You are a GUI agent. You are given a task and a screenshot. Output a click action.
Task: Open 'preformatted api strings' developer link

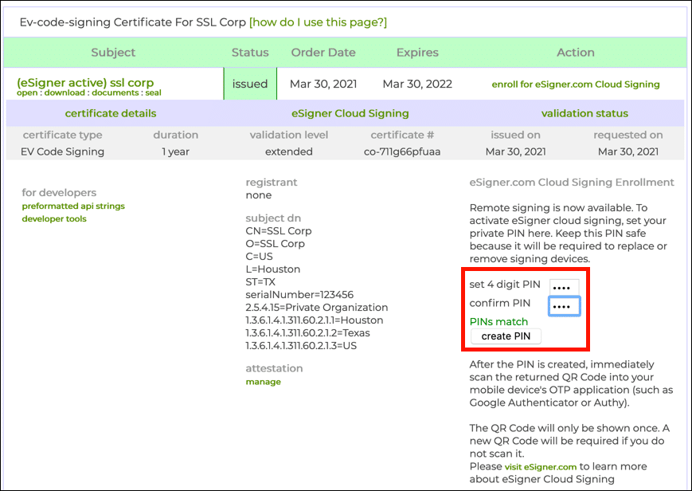click(73, 206)
